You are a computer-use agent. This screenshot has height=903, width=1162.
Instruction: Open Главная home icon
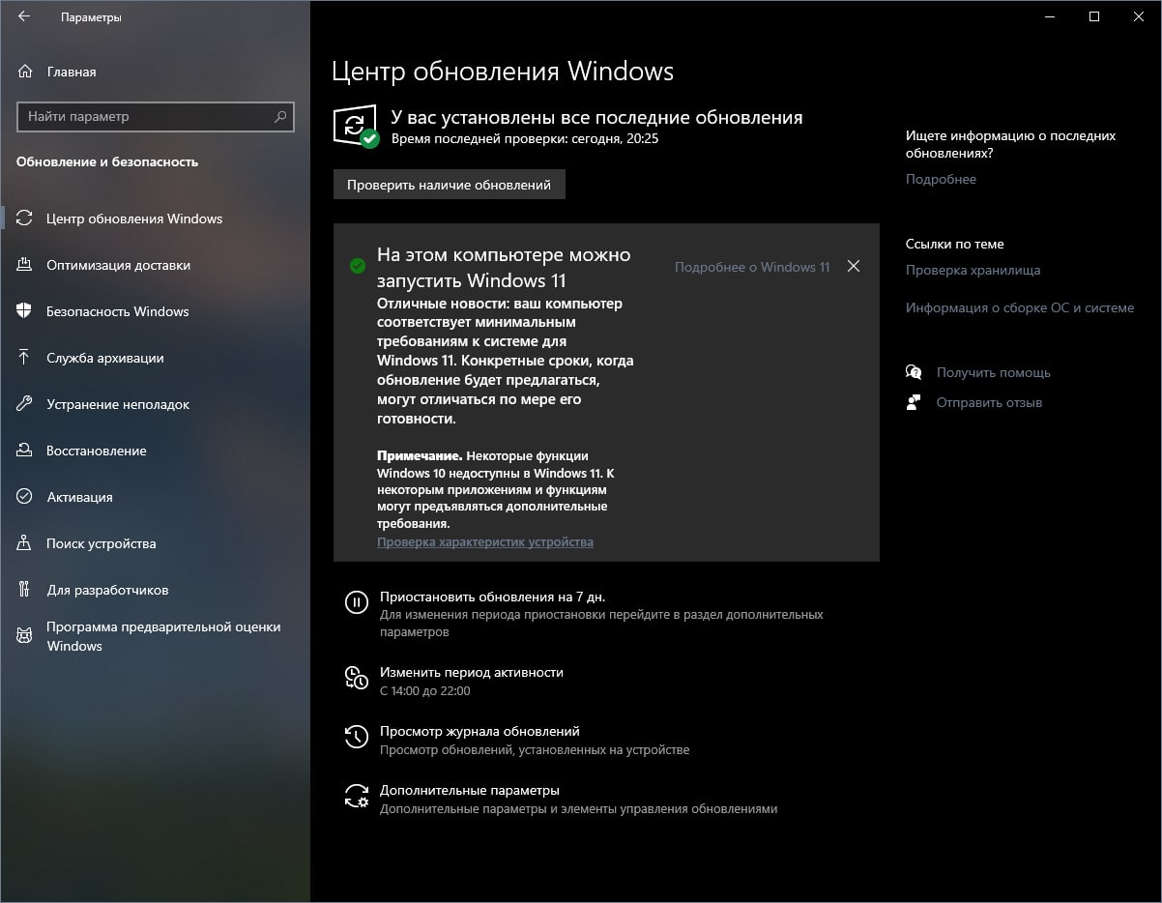tap(24, 72)
